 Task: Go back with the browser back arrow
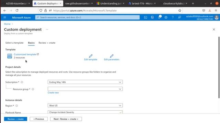pyautogui.click(x=5, y=11)
